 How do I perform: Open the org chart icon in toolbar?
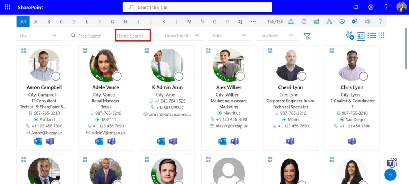(x=329, y=22)
